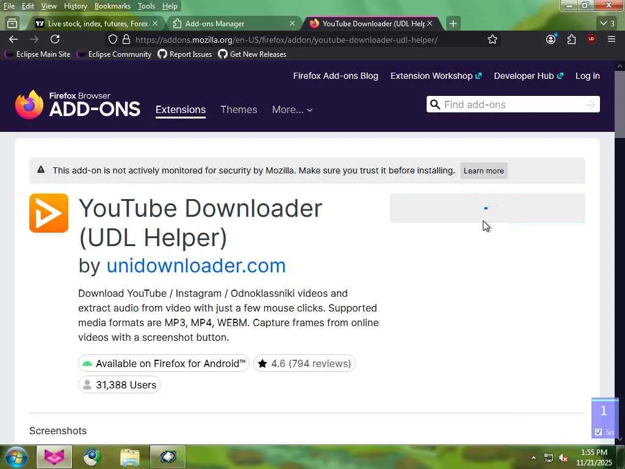Expand the More... dropdown in site navigation

pyautogui.click(x=292, y=110)
